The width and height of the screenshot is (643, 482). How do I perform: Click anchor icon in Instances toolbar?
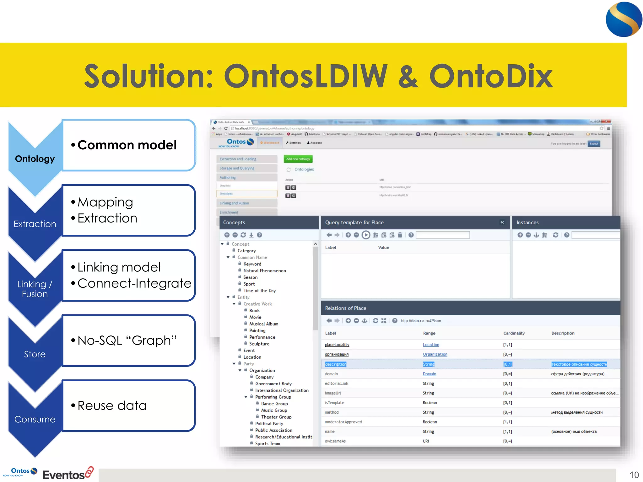536,235
